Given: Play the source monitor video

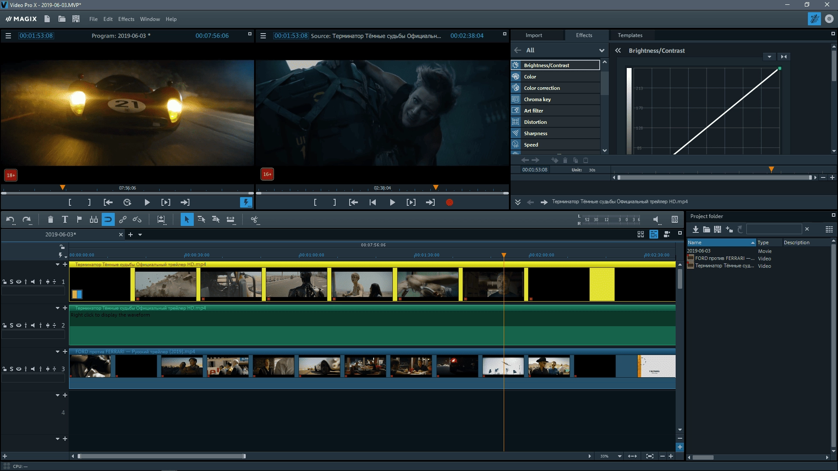Looking at the screenshot, I should click(392, 202).
